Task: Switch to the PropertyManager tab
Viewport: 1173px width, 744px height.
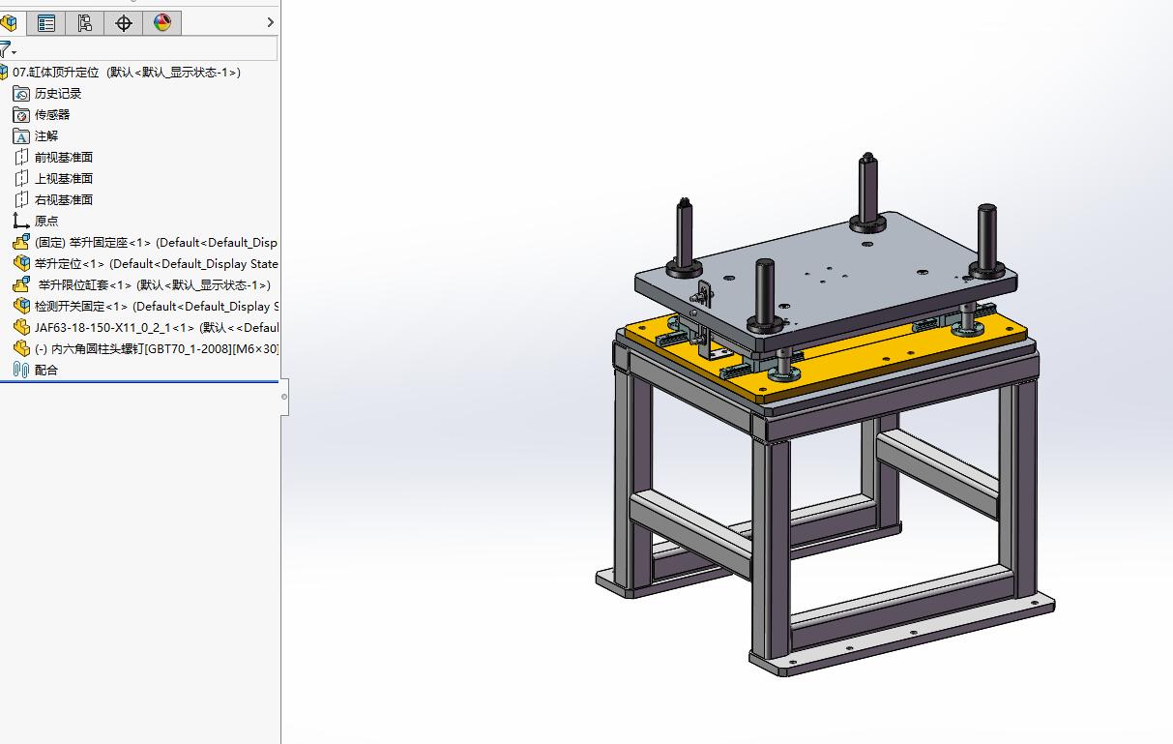Action: coord(45,23)
